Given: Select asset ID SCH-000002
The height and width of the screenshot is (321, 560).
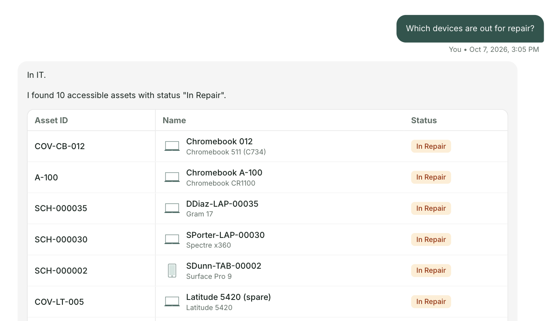Looking at the screenshot, I should tap(61, 271).
